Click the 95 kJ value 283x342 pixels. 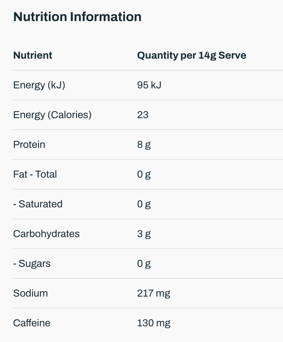149,85
